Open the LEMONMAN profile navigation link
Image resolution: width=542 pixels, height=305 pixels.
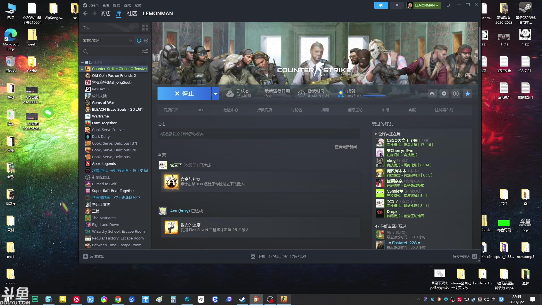[158, 13]
